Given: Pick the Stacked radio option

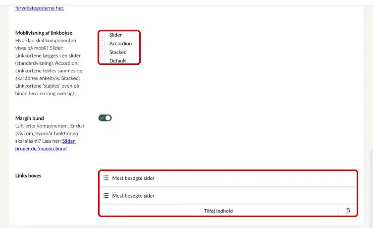Looking at the screenshot, I should [102, 52].
